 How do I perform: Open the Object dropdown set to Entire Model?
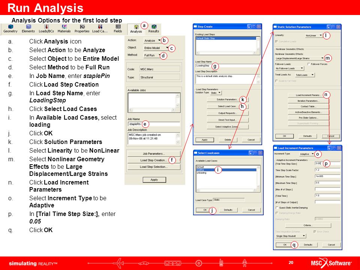(156, 48)
